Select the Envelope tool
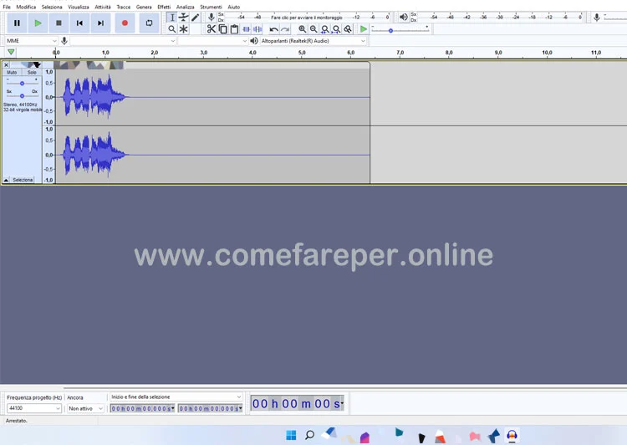Screen dimensions: 627x445 click(x=184, y=18)
